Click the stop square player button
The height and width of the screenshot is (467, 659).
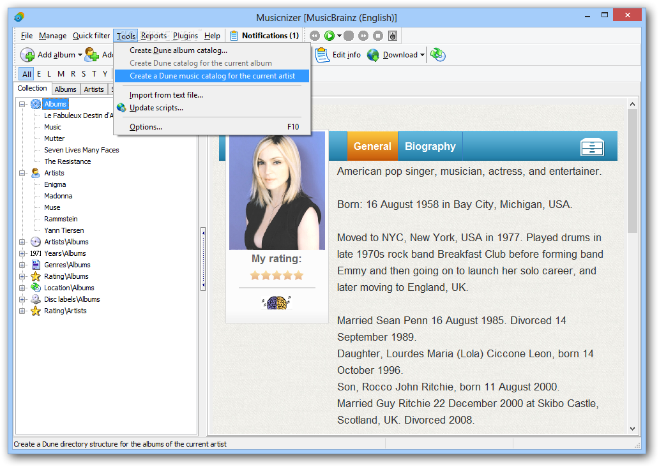click(378, 36)
